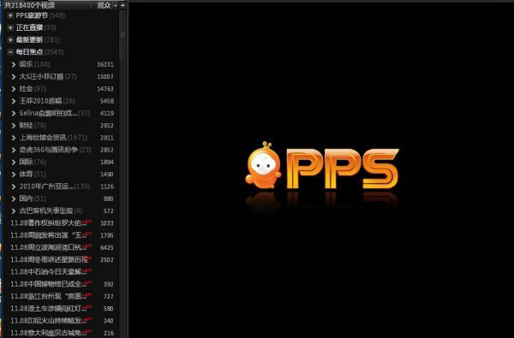514x338 pixels.
Task: Open the 观众 sort dropdown arrow
Action: pyautogui.click(x=116, y=6)
